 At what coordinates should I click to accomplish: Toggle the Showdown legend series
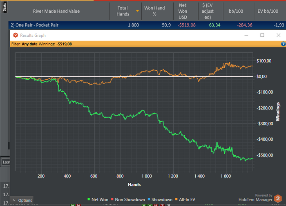click(160, 199)
